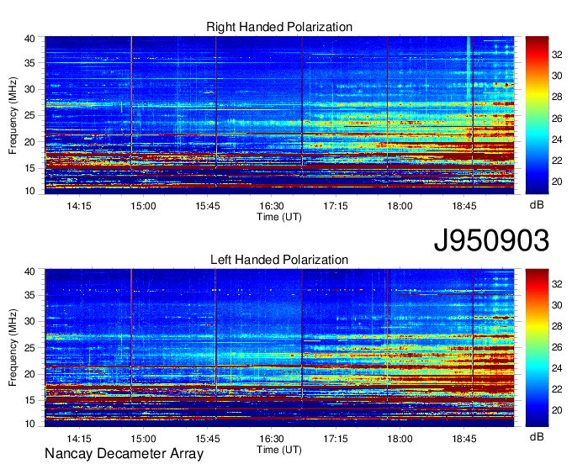Click the 28 dB tick on Left Handed color bar
The width and height of the screenshot is (572, 464).
click(557, 326)
